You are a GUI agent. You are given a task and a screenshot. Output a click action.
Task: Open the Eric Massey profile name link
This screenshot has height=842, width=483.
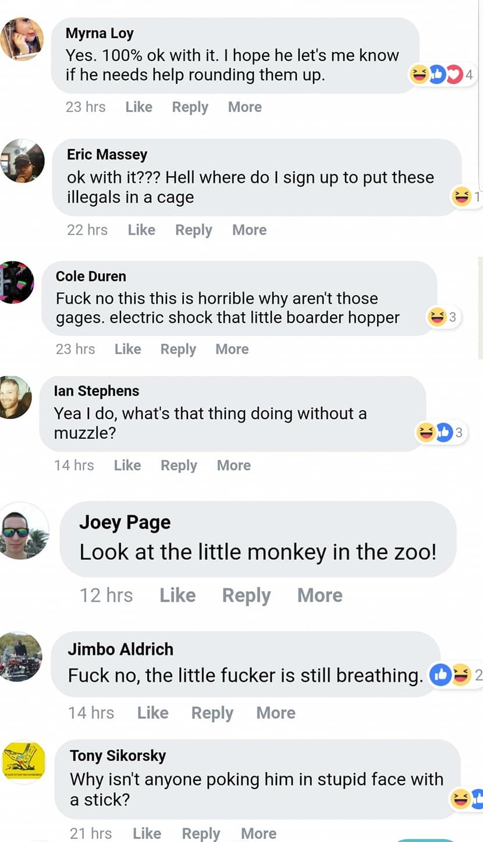click(107, 154)
